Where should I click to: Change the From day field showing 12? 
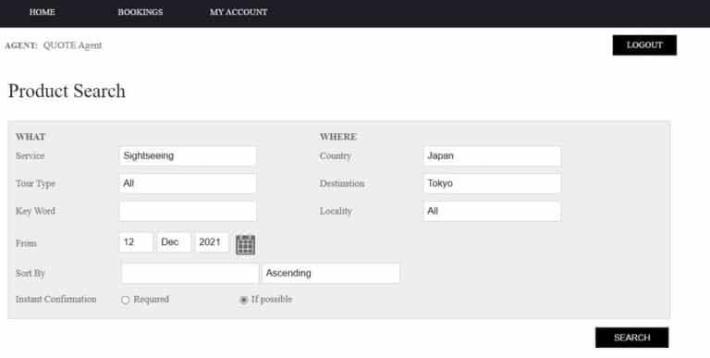(x=136, y=242)
